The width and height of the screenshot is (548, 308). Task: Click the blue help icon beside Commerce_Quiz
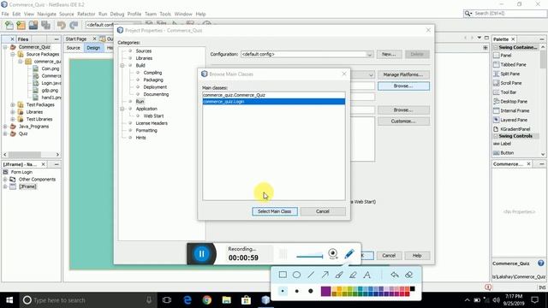click(x=540, y=264)
